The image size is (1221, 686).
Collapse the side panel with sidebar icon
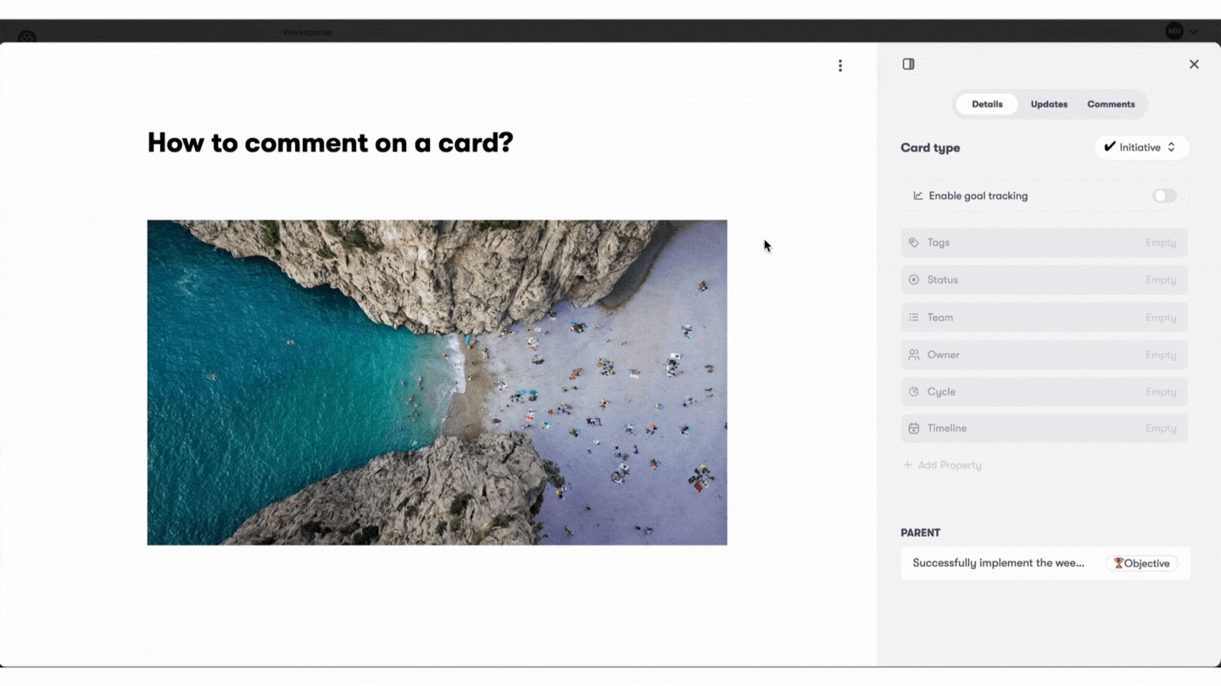908,64
